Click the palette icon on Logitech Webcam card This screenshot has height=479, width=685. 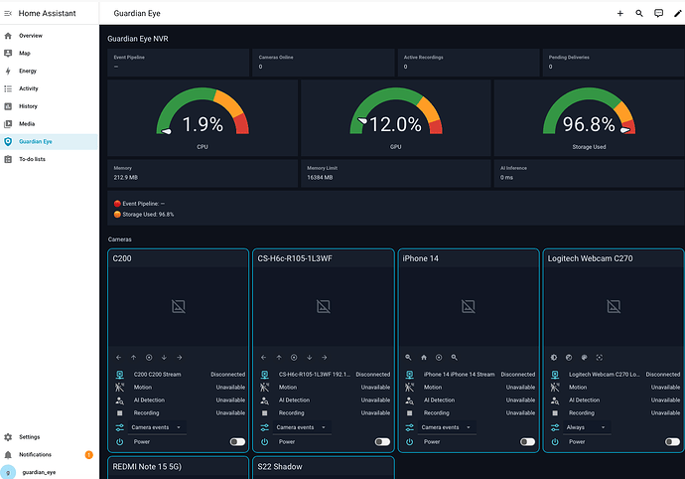(584, 358)
